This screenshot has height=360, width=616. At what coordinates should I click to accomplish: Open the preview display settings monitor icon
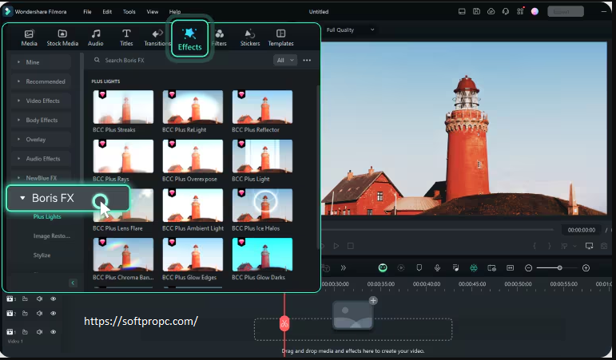tap(589, 246)
